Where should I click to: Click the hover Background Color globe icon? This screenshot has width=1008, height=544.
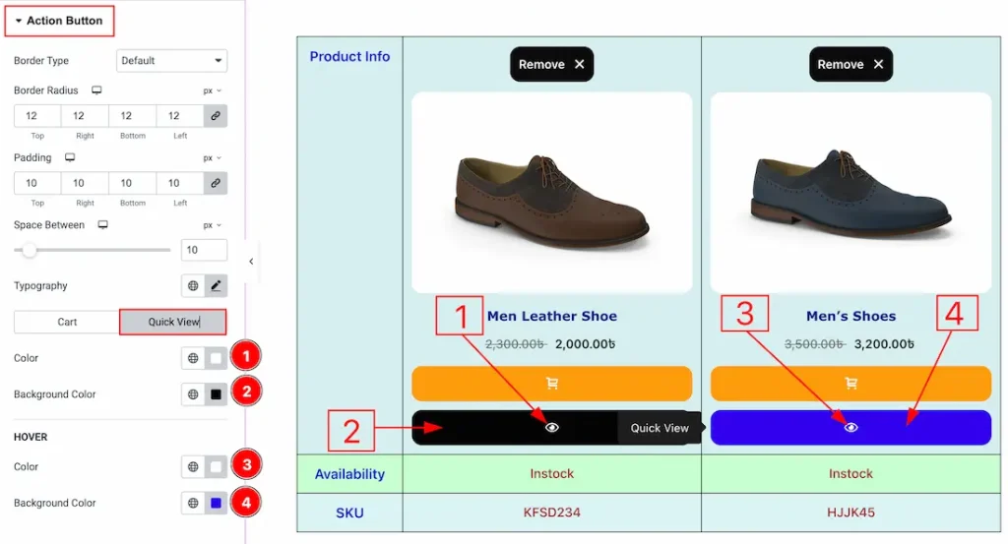(193, 503)
